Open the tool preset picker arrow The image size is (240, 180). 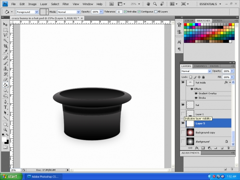pos(12,12)
